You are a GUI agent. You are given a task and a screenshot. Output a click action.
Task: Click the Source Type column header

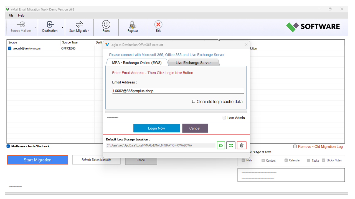(x=78, y=43)
